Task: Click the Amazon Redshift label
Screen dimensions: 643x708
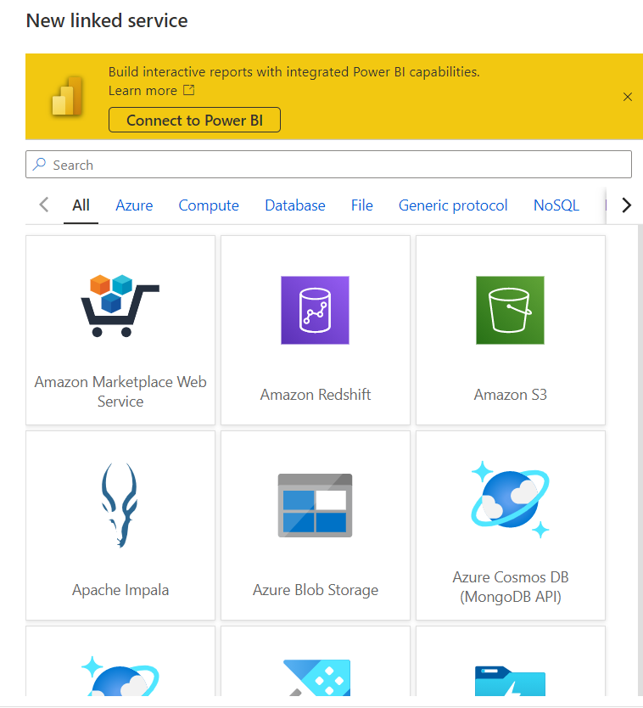Action: [316, 395]
